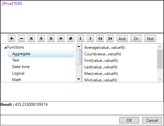Screen dimensions: 164x126
Task: Insert the plus operator
Action: pyautogui.click(x=11, y=38)
